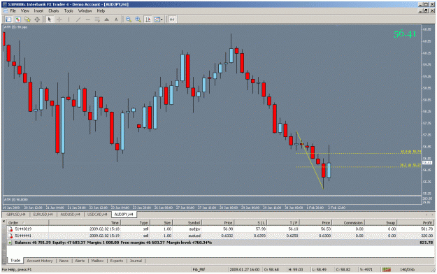This screenshot has height=274, width=437.
Task: Click the Data Window toolbar icon
Action: coord(18,20)
